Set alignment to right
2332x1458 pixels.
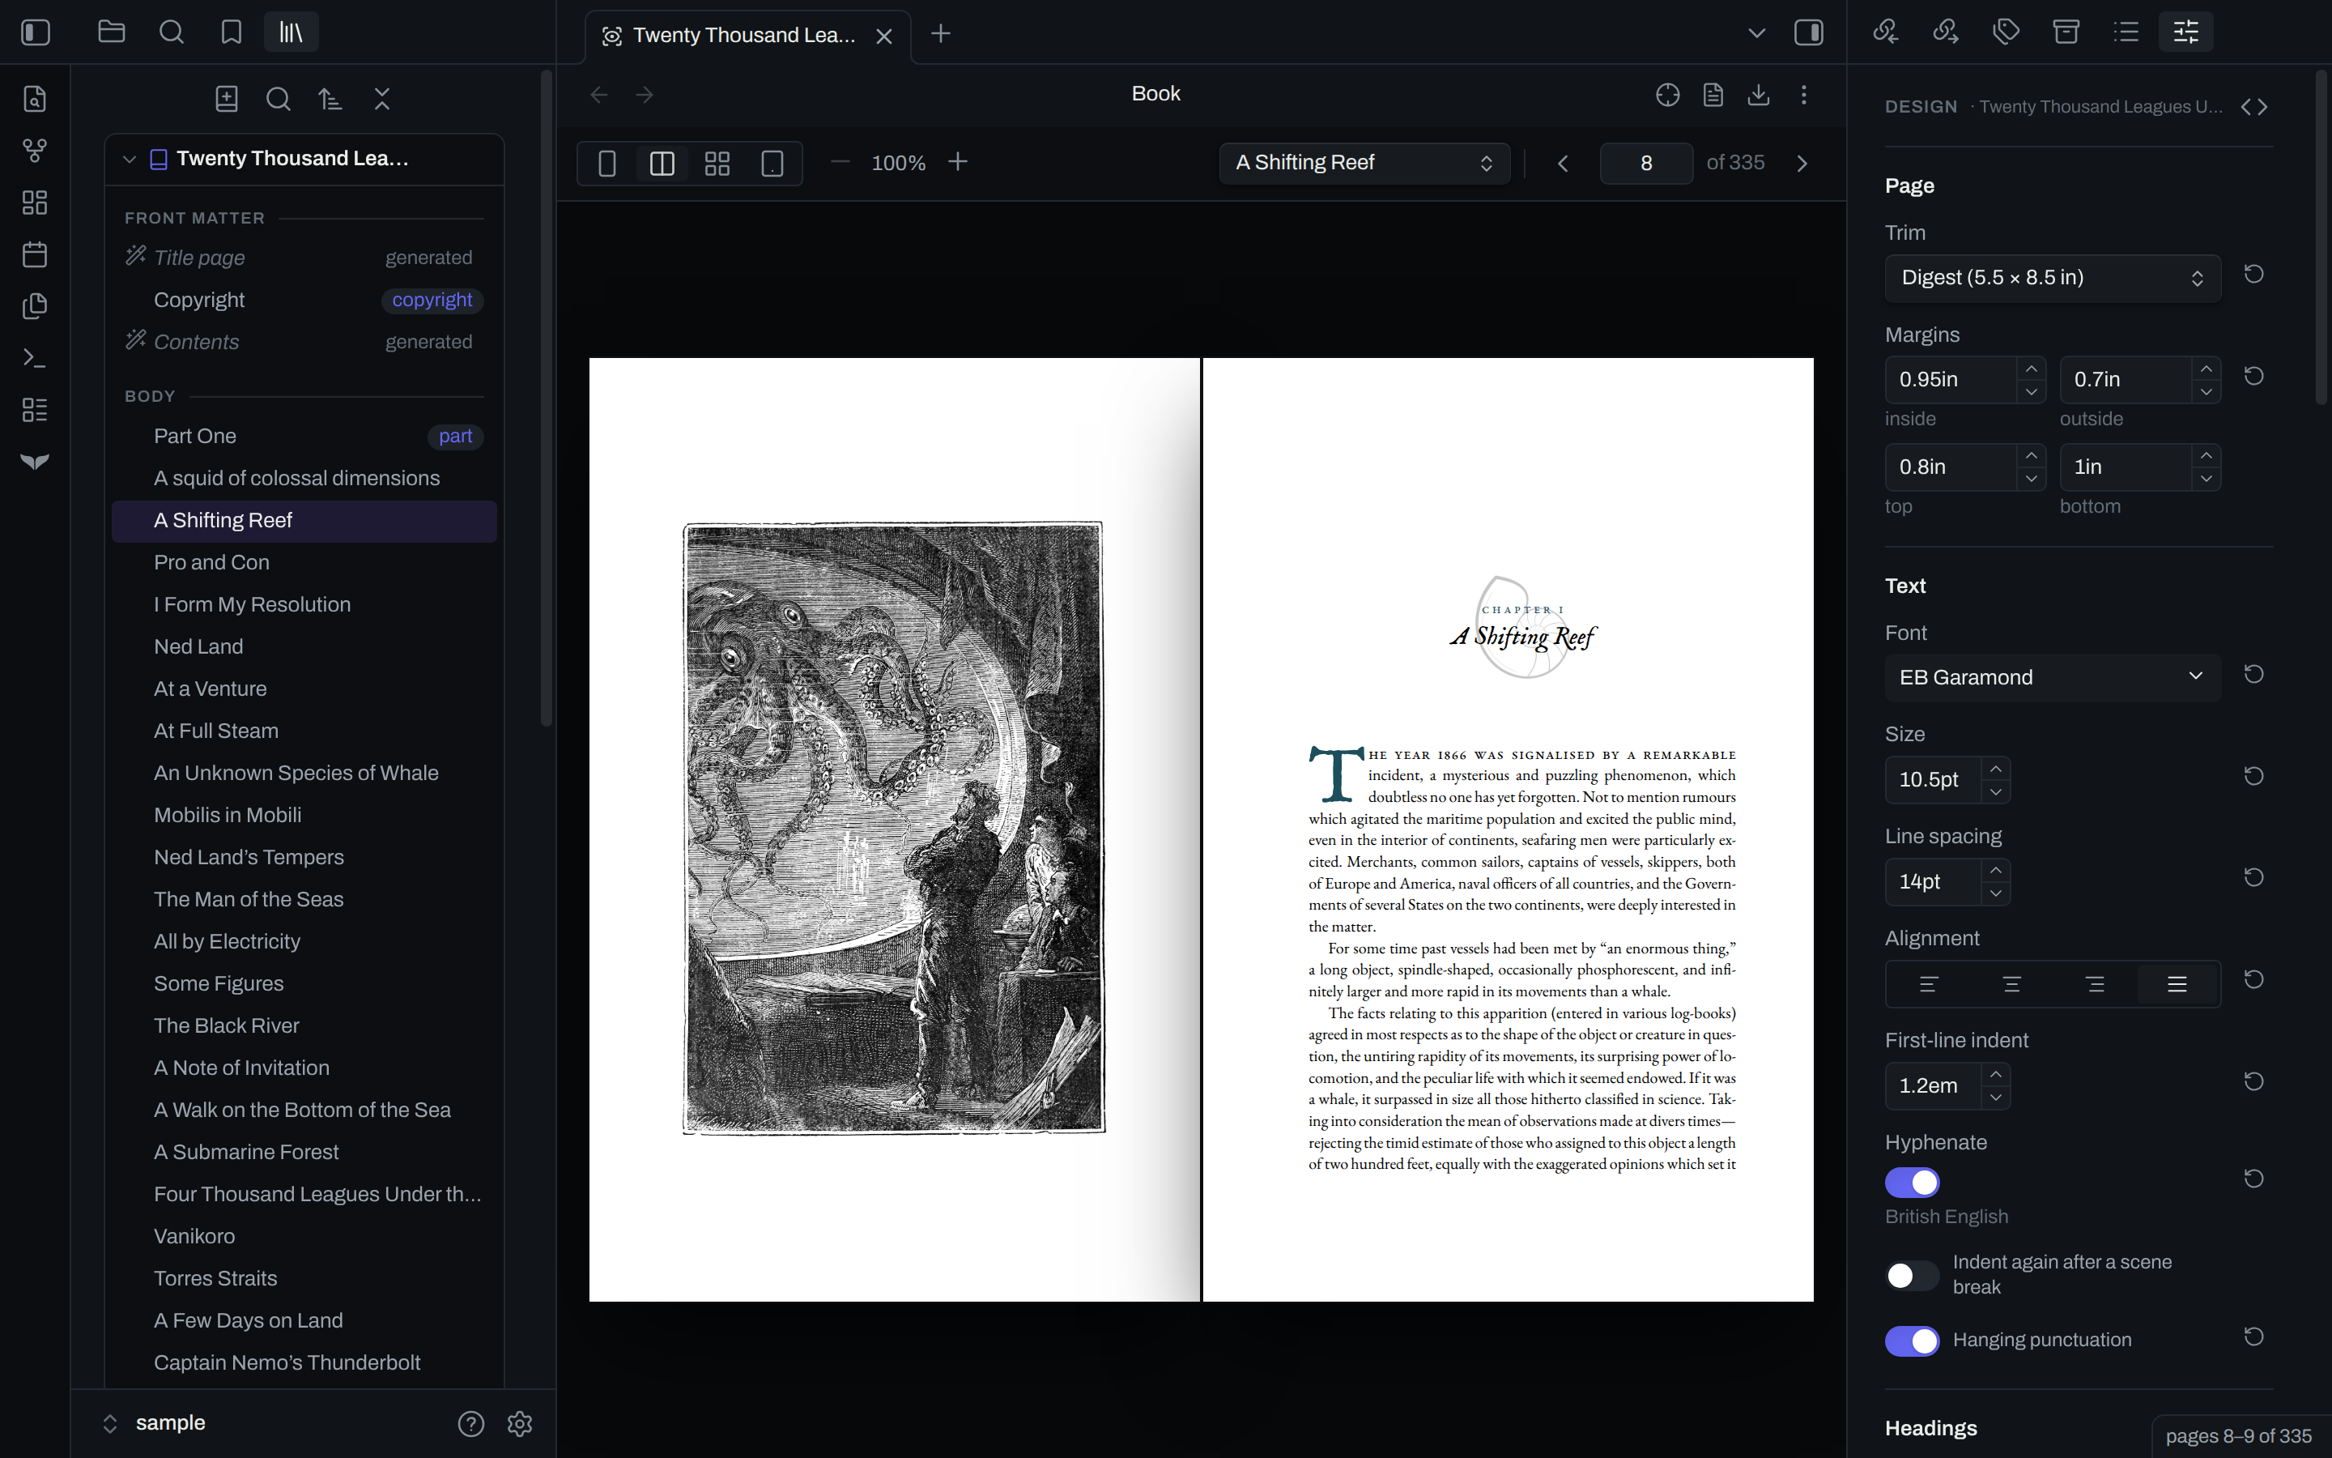pyautogui.click(x=2094, y=984)
